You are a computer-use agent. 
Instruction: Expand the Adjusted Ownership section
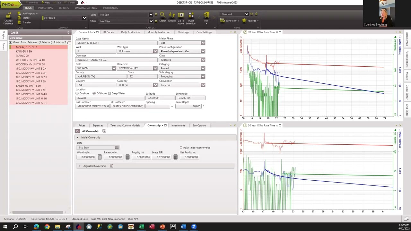[x=79, y=166]
